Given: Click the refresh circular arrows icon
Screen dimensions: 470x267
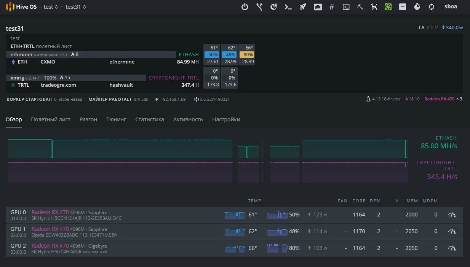Looking at the screenshot, I should tap(432, 7).
